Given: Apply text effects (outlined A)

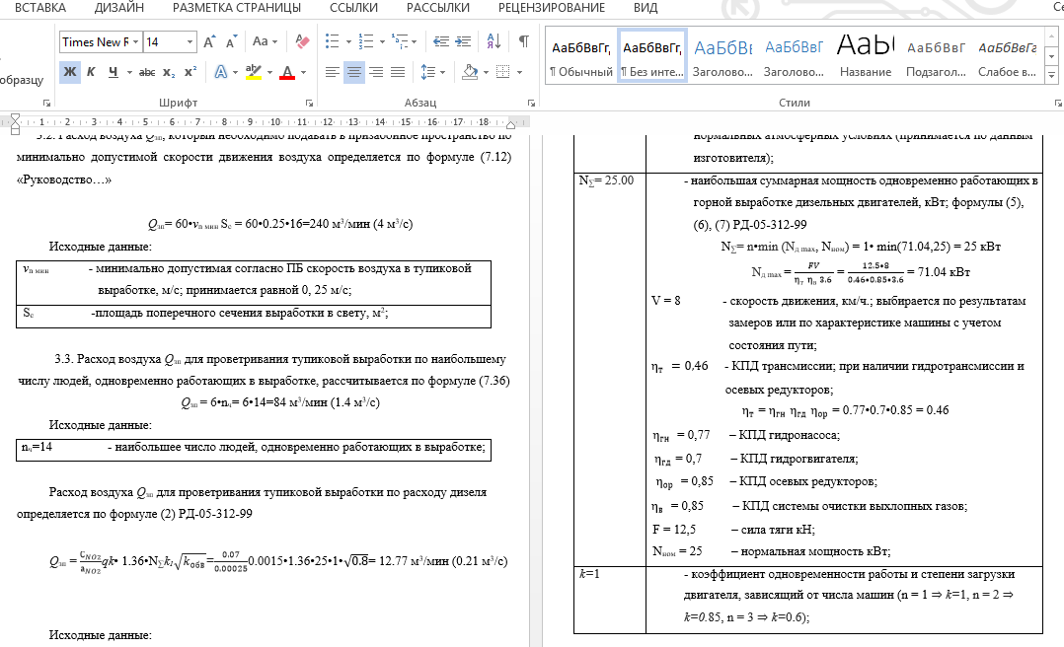Looking at the screenshot, I should [220, 72].
